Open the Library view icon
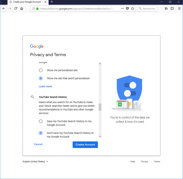This screenshot has height=179, width=183. pos(166,9)
